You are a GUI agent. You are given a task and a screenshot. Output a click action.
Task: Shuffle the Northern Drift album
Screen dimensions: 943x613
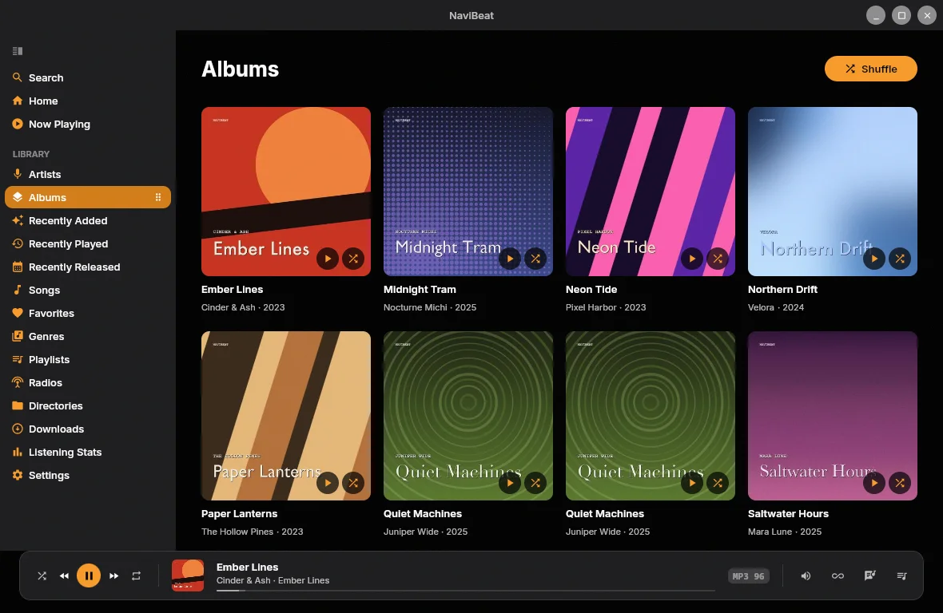pos(900,259)
